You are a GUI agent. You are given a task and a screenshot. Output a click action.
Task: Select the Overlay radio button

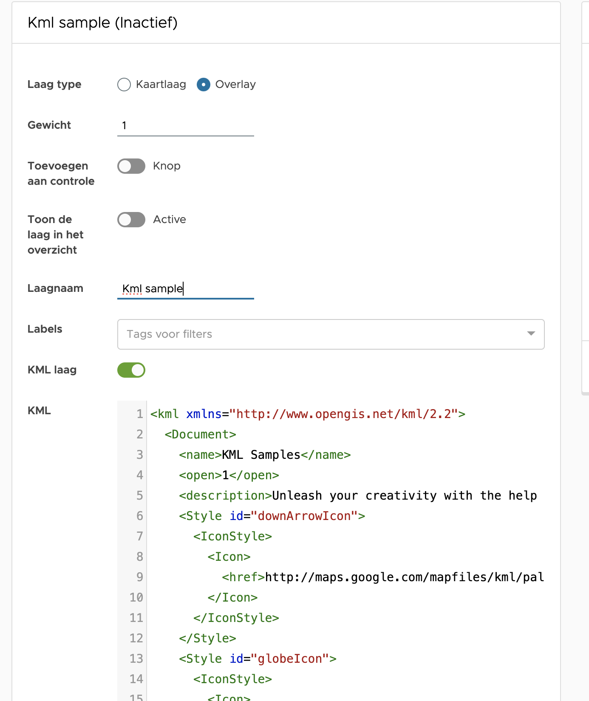pos(204,85)
